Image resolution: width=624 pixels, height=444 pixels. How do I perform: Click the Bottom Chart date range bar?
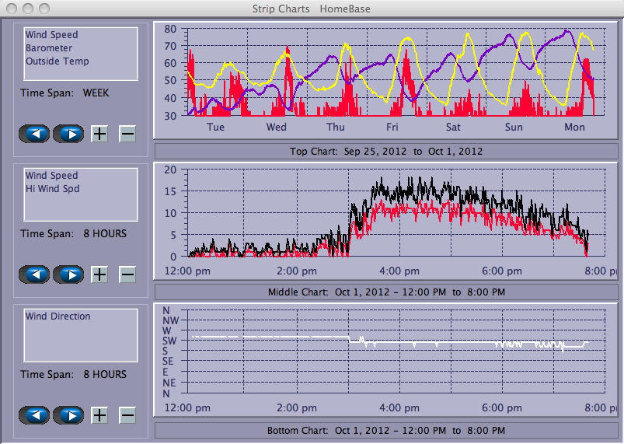386,430
